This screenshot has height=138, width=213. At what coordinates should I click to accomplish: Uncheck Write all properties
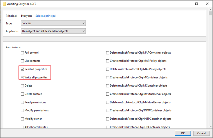point(22,78)
